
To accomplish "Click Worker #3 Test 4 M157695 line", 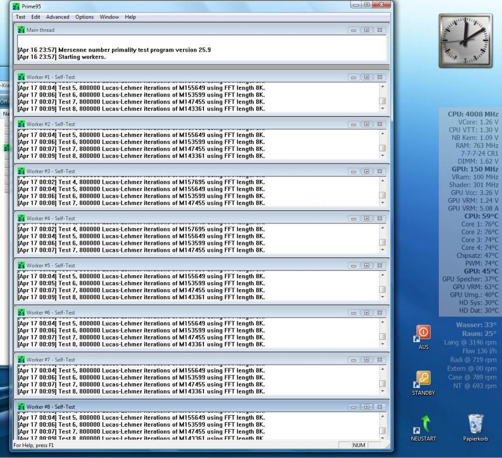I will click(141, 182).
